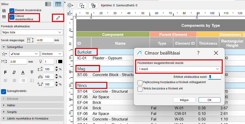Screen dimensions: 245x124
Task: Enable Fejlécszöveg hozzáadása a főcímek előtagjaként
Action: [140, 83]
